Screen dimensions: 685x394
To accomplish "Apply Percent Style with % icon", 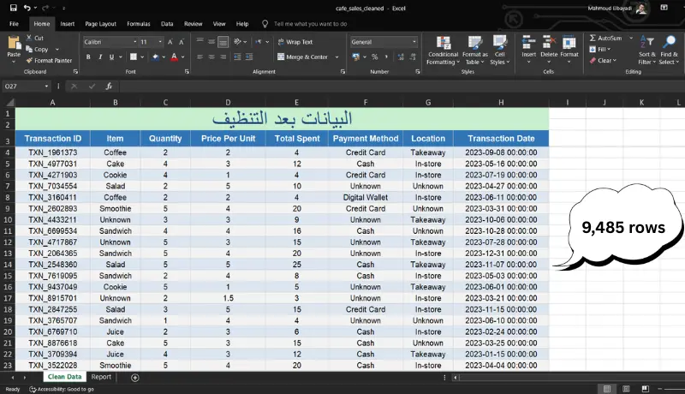I will click(374, 57).
